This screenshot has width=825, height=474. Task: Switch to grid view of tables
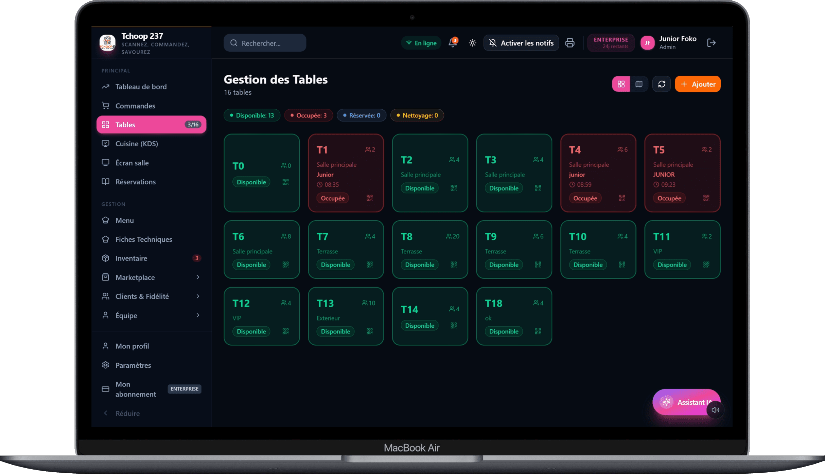coord(621,84)
